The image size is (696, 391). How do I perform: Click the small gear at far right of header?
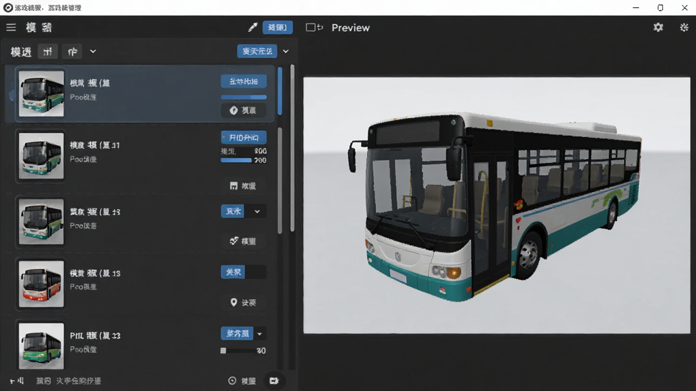[x=684, y=27]
